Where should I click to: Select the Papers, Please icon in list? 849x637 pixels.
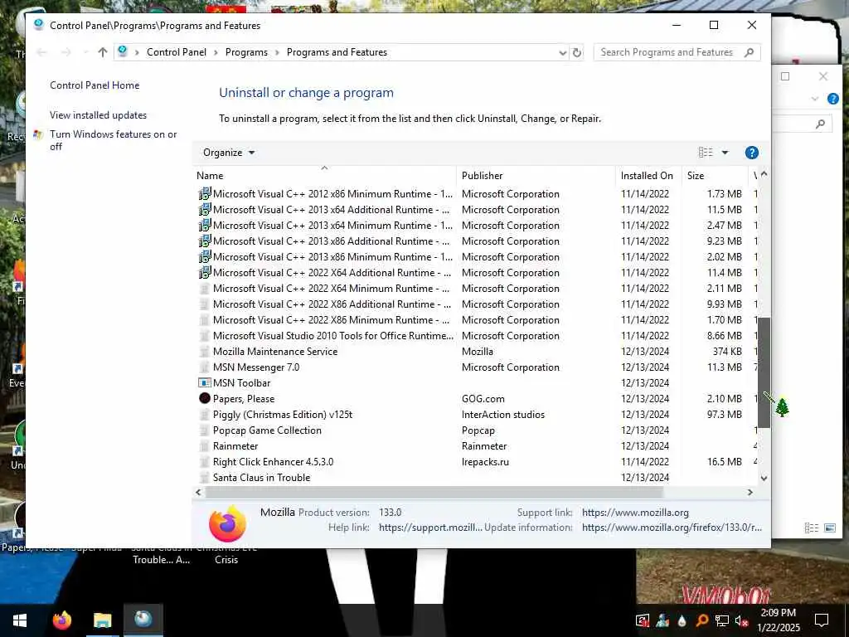(205, 398)
